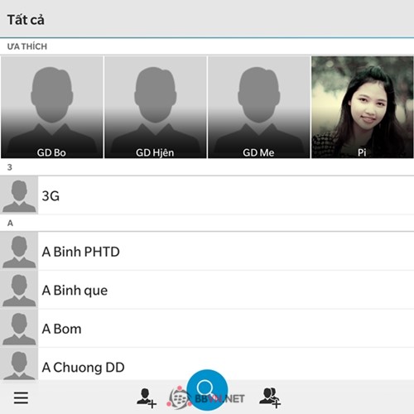Tap avatar icon beside A Binh que
Screen dimensions: 414x414
[19, 290]
